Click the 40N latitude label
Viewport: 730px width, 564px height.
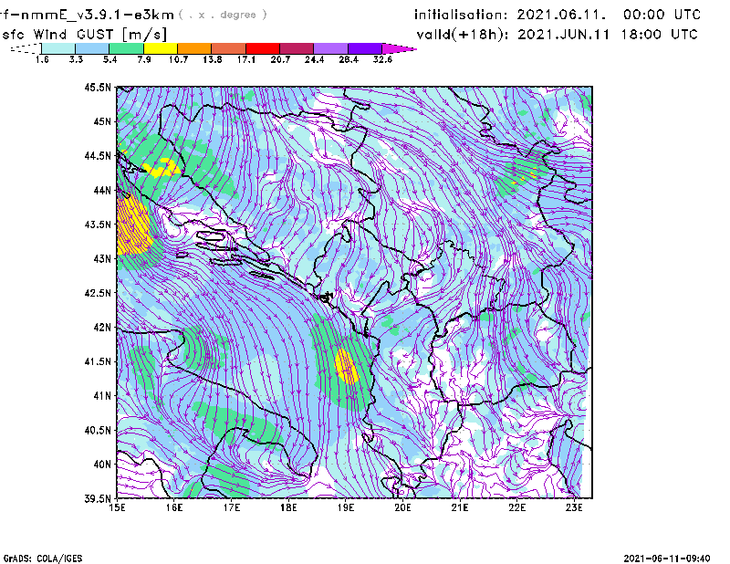(102, 465)
